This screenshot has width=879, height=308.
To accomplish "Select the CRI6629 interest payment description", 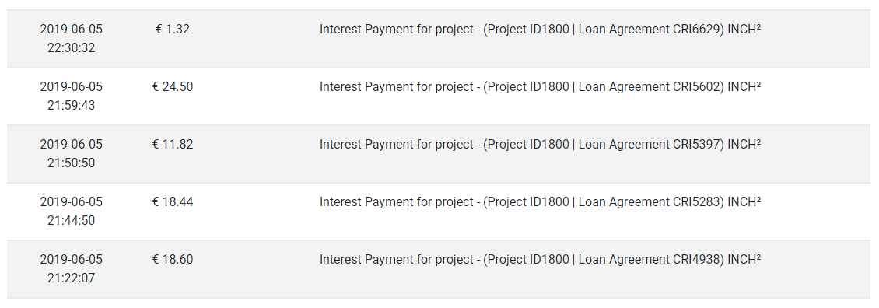I will [x=540, y=30].
